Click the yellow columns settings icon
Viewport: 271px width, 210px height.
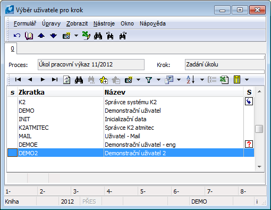pos(237,80)
